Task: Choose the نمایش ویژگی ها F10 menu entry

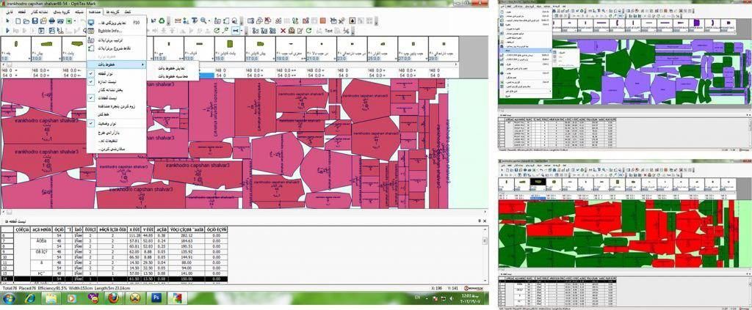Action: click(x=117, y=23)
